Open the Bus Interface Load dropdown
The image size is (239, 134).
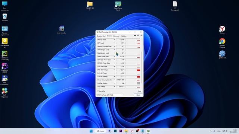tap(114, 53)
